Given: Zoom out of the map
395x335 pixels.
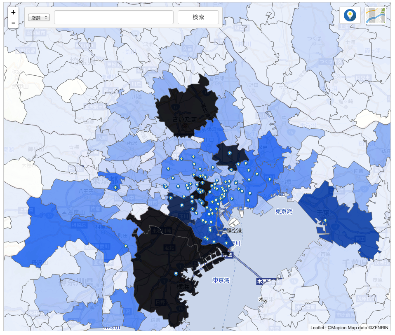Looking at the screenshot, I should click(13, 23).
